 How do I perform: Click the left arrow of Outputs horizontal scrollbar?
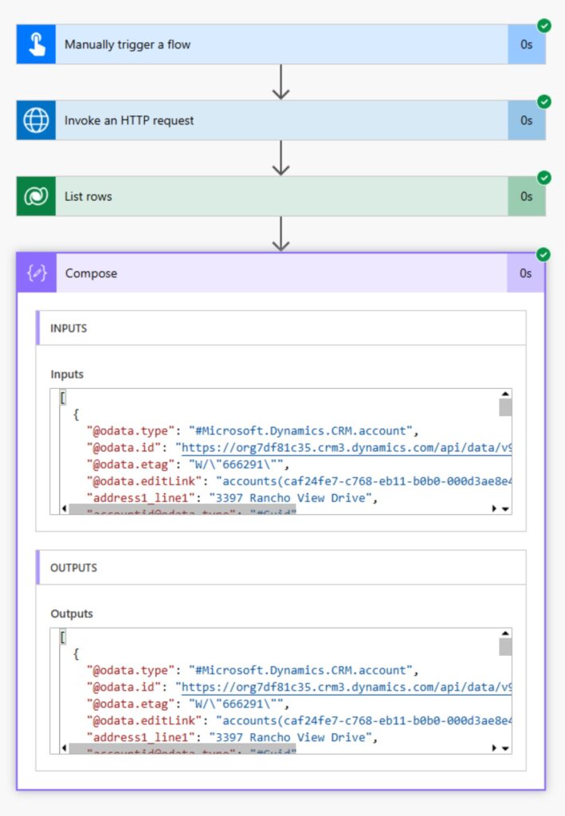point(64,747)
